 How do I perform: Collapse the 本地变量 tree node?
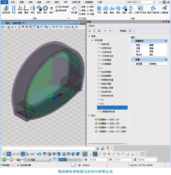[92, 40]
